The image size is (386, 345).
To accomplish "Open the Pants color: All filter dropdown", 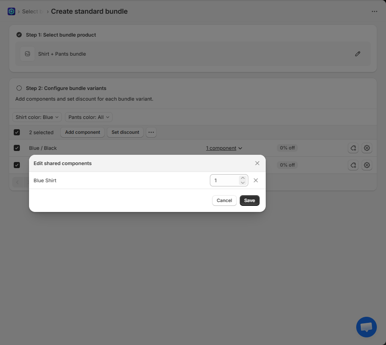I will click(89, 117).
